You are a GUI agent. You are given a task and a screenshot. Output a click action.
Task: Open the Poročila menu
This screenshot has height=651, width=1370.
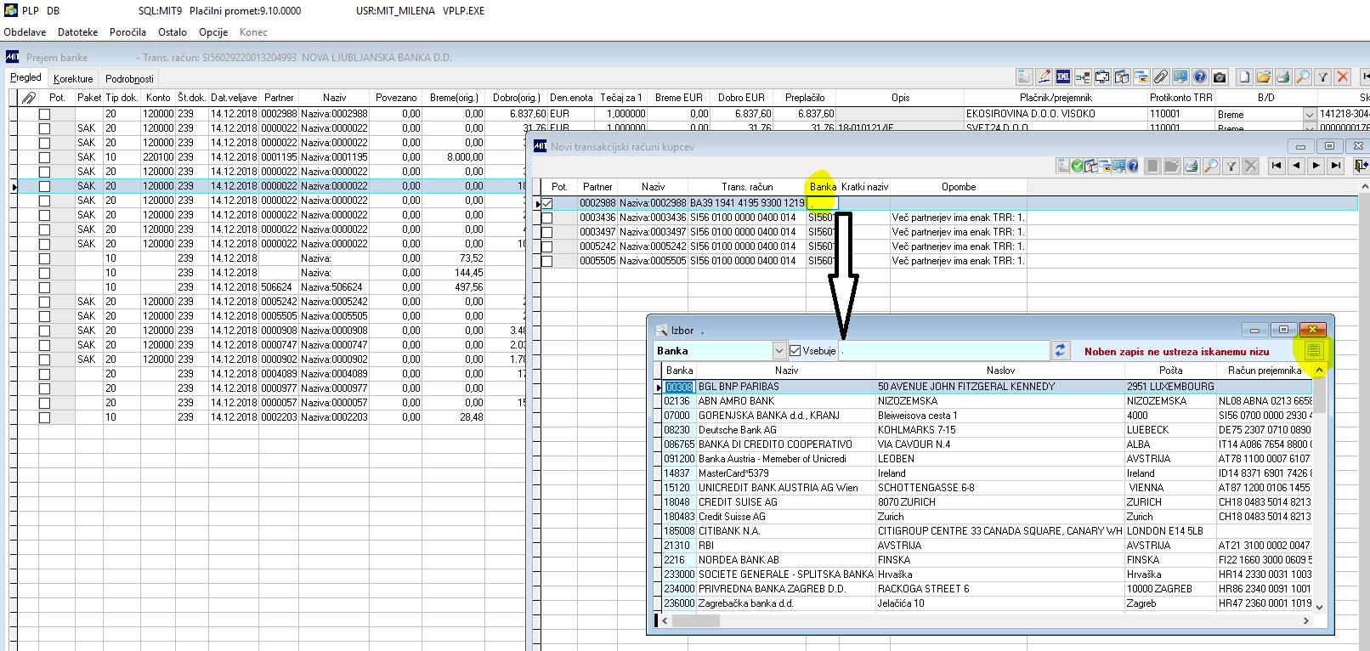tap(127, 32)
